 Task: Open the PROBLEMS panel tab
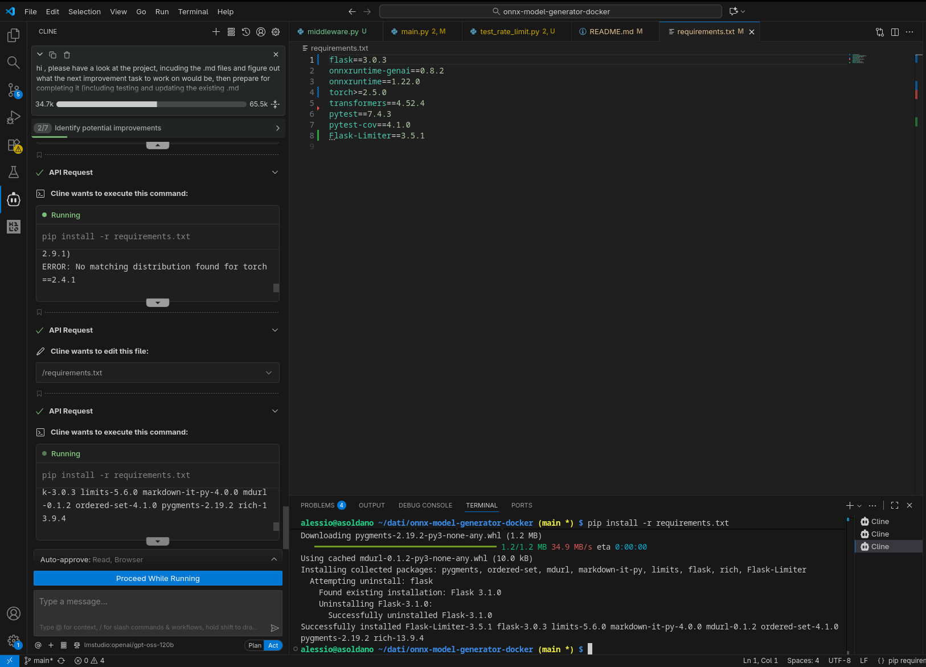(x=317, y=505)
